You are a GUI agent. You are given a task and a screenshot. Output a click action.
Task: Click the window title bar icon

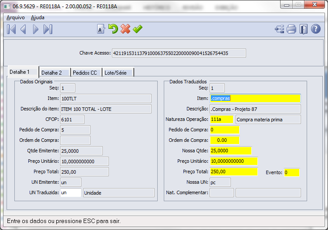[7, 6]
